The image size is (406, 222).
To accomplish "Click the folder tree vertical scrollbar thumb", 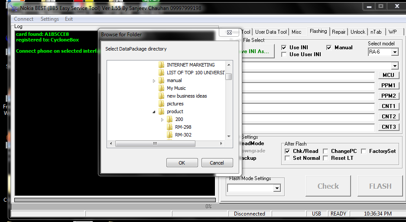I will [228, 77].
